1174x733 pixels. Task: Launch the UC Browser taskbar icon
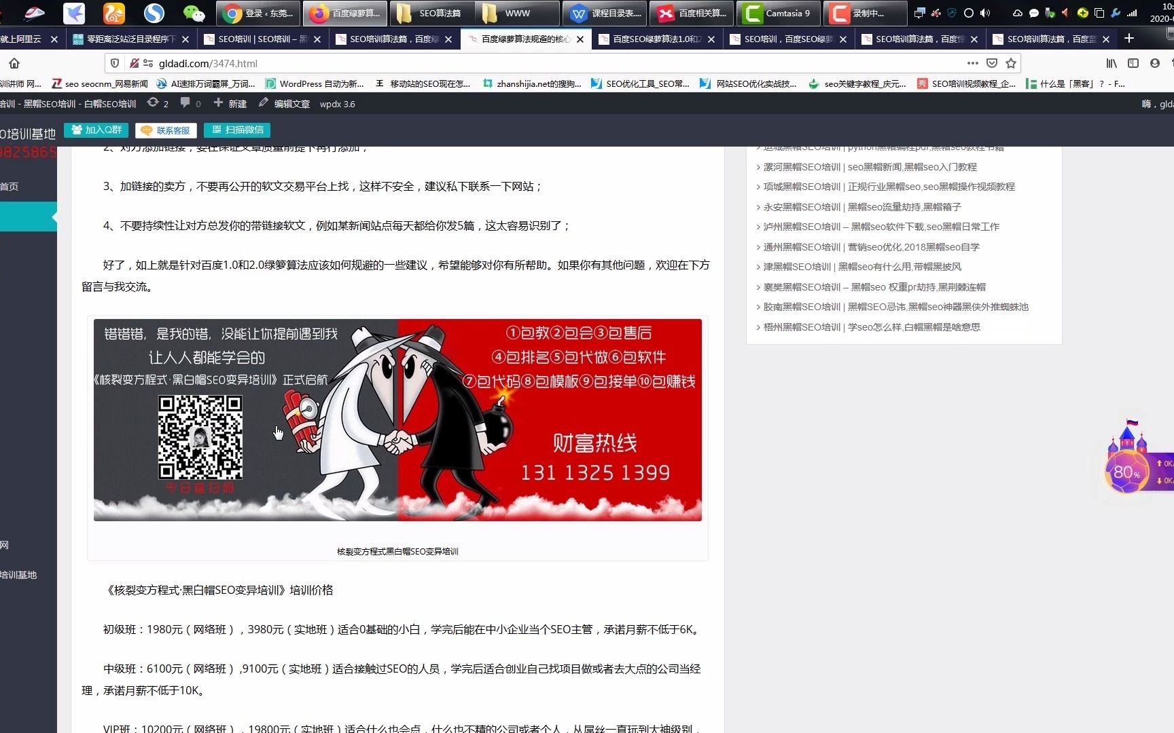[114, 13]
